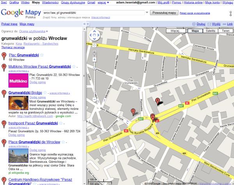The height and width of the screenshot is (185, 234).
Task: Open the 'Więcej...' map layers dropdown
Action: [176, 31]
